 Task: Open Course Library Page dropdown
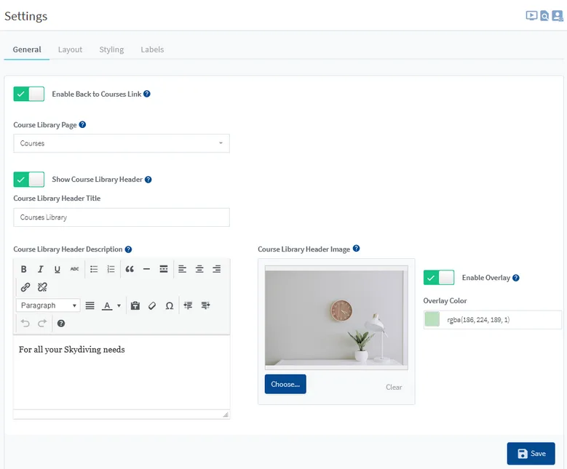tap(122, 143)
